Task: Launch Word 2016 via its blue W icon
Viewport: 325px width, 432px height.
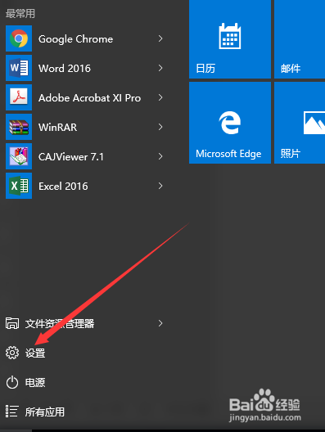Action: tap(19, 68)
